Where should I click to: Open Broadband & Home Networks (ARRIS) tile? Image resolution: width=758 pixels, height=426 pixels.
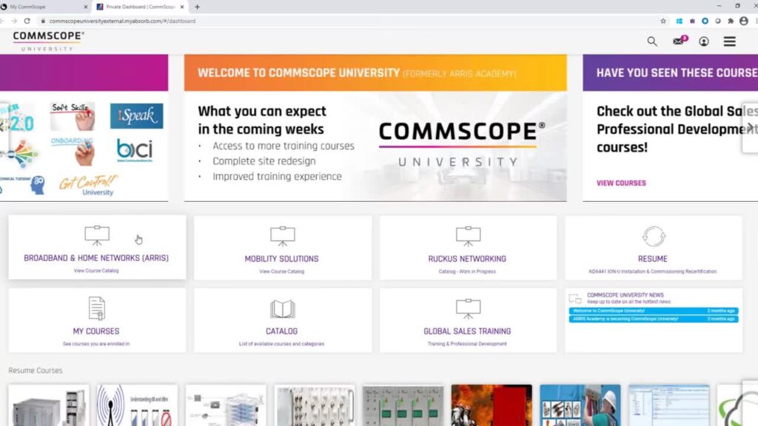tap(97, 248)
